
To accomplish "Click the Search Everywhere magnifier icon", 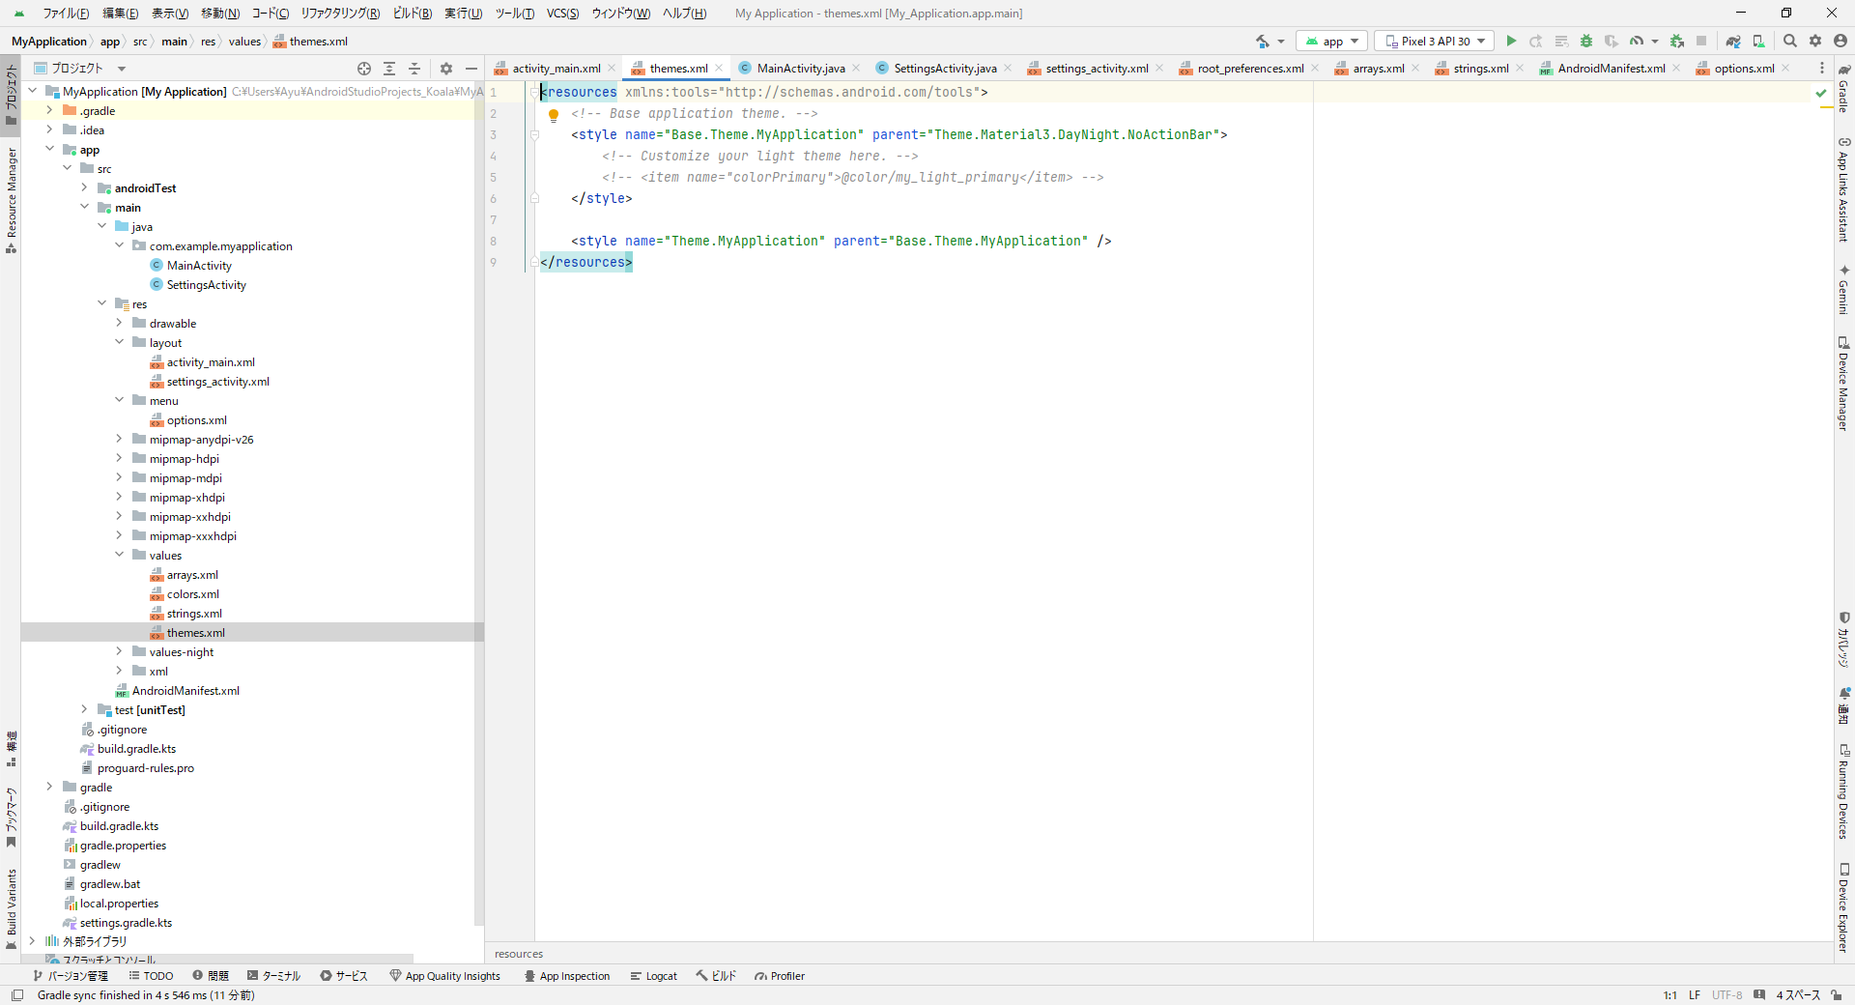I will [1789, 41].
